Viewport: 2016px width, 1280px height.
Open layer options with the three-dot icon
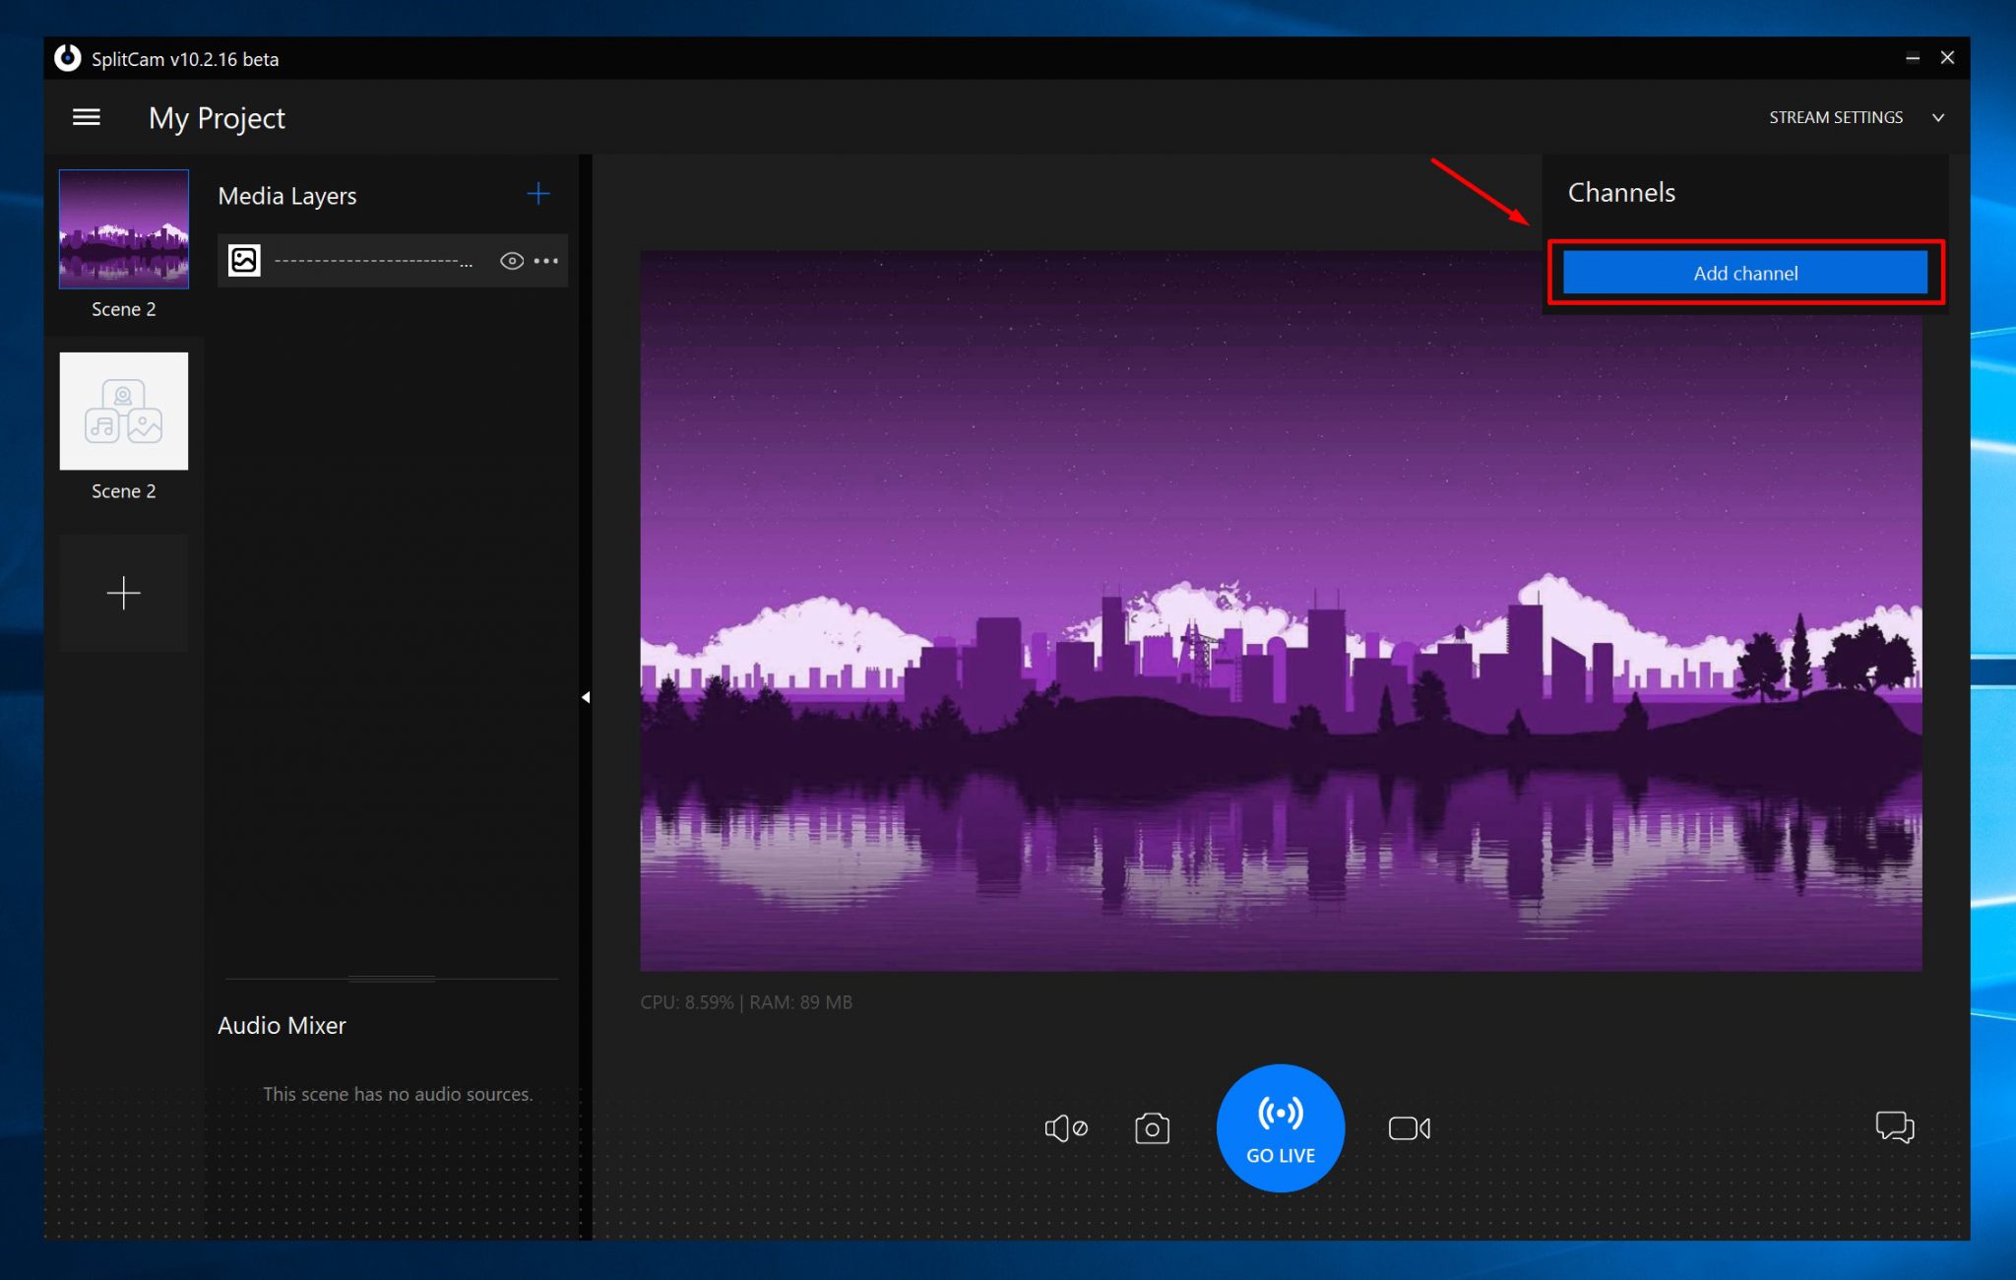pos(546,260)
